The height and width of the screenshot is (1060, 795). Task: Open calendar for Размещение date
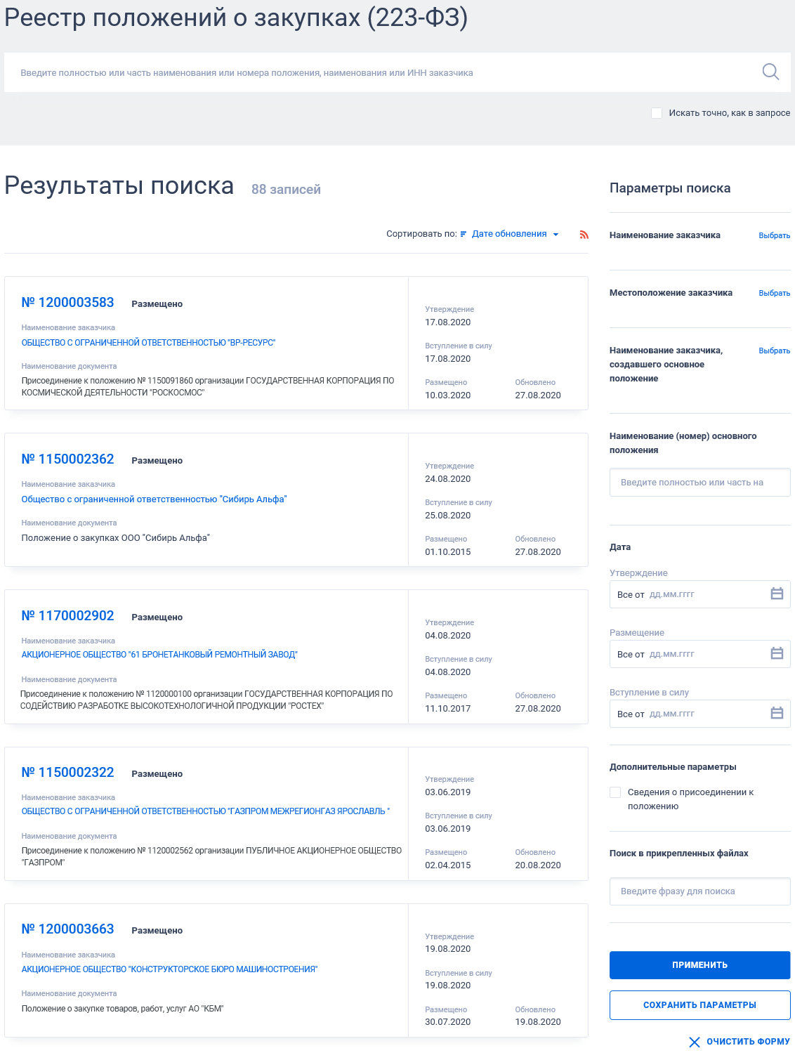click(x=777, y=654)
